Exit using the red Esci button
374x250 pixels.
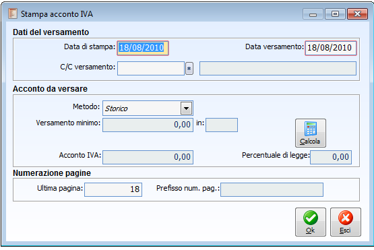tap(346, 222)
